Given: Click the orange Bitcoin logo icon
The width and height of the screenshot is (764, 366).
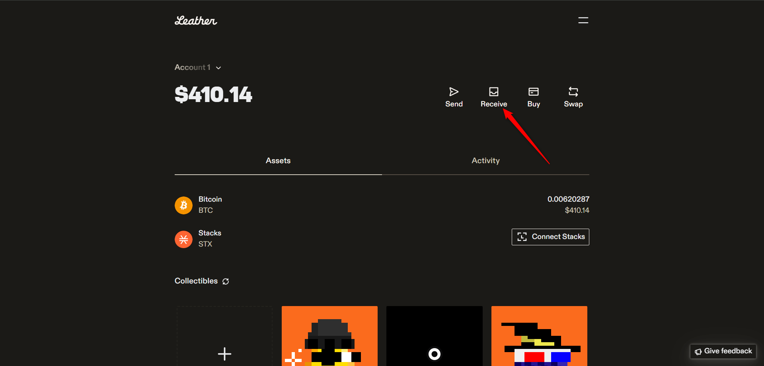Looking at the screenshot, I should (x=183, y=205).
